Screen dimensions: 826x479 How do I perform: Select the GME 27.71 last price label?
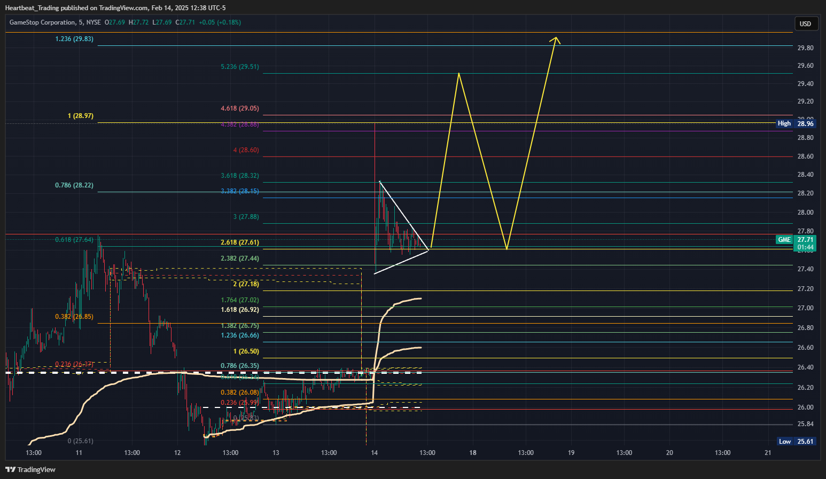(796, 240)
